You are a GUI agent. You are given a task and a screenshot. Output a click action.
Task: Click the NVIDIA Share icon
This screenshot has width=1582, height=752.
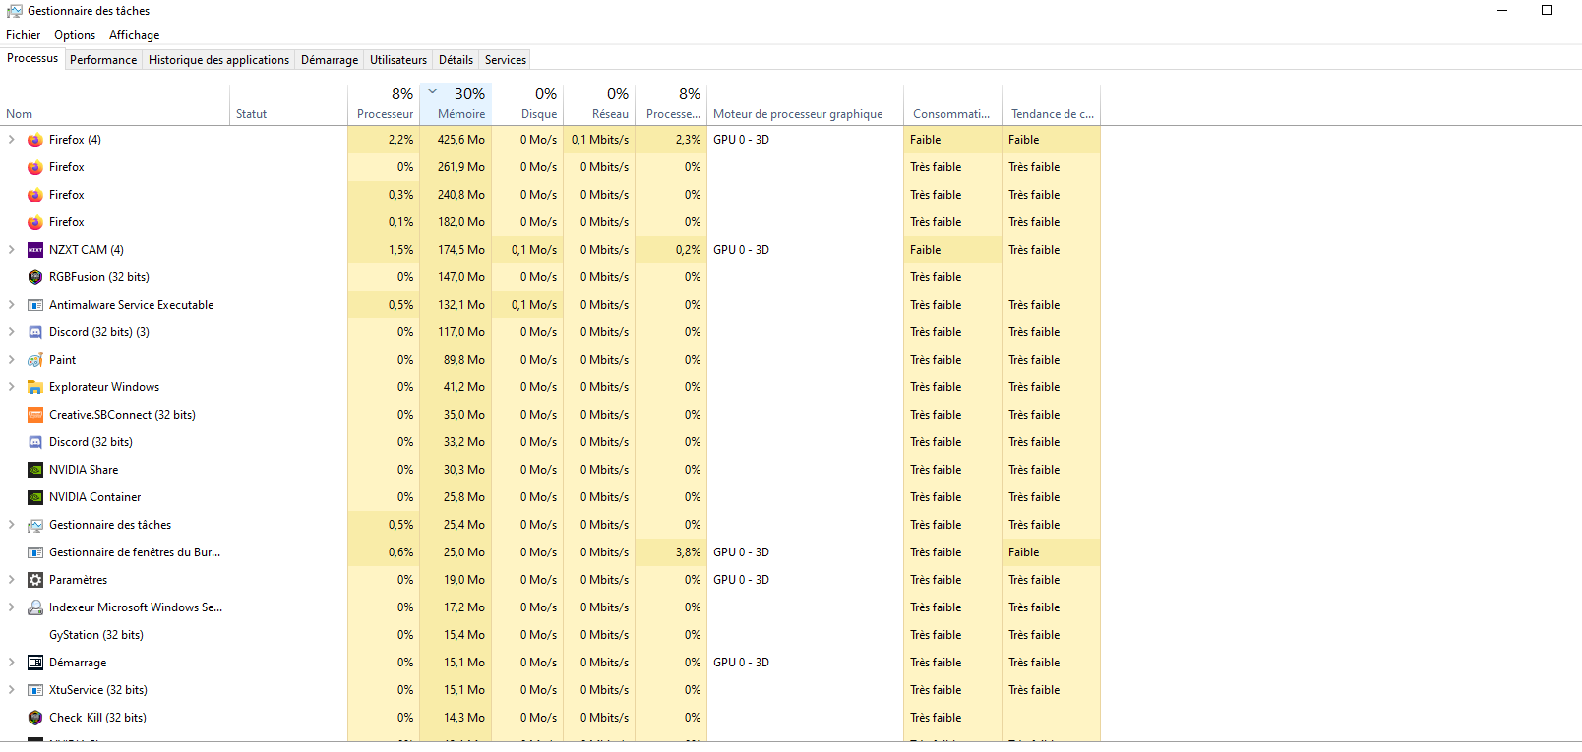click(x=35, y=470)
